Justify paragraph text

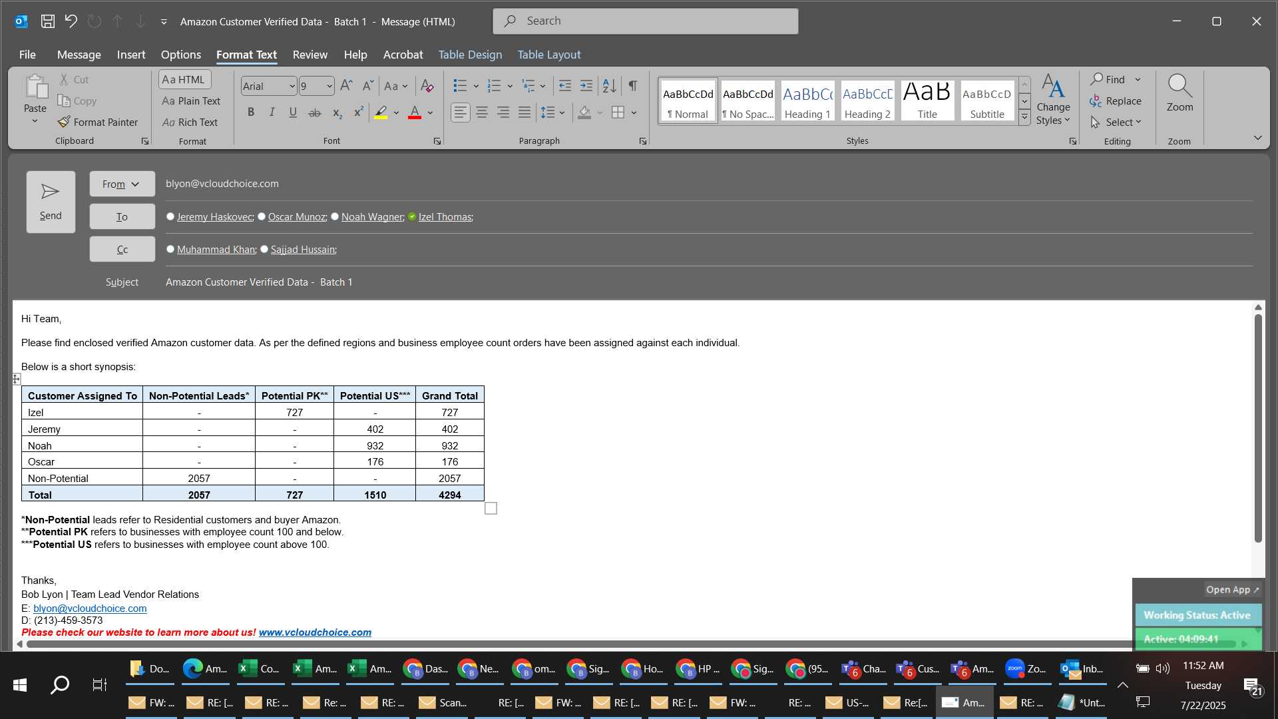pos(525,113)
